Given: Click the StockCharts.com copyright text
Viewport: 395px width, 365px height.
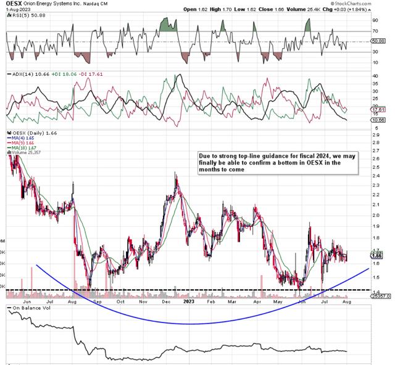Looking at the screenshot, I should pos(351,4).
